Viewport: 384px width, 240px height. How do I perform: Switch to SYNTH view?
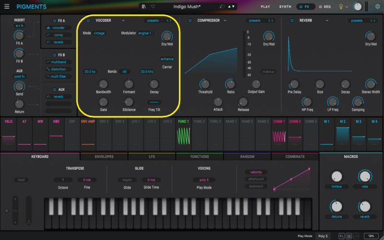click(285, 7)
